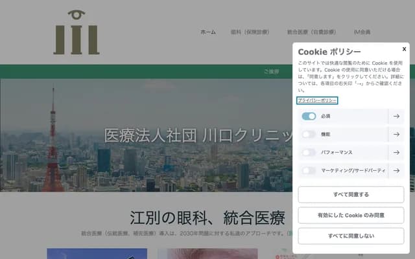This screenshot has width=415, height=259.
Task: Turn on the パフォーマンス cookie switch
Action: (309, 153)
